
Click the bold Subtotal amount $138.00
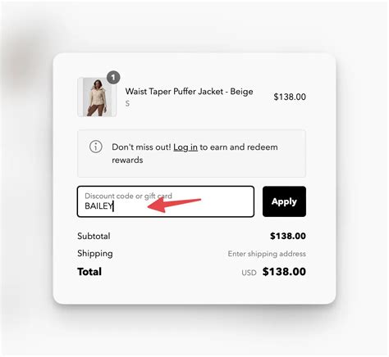pos(288,236)
